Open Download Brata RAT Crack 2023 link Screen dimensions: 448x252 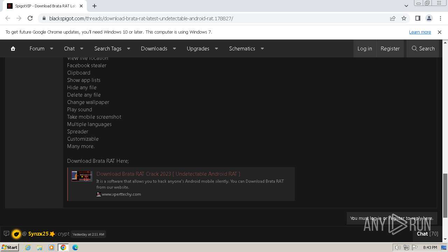[168, 174]
